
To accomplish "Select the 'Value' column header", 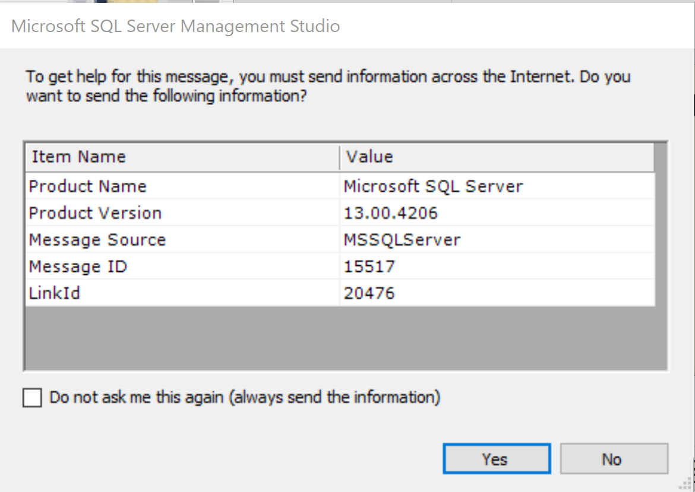I will point(369,156).
